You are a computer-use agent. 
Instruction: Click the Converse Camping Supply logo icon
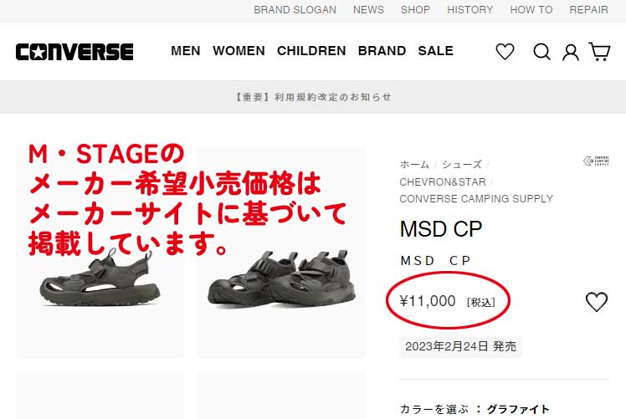[596, 161]
